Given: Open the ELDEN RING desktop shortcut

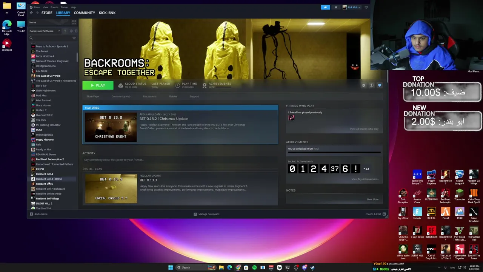Looking at the screenshot, I should (431, 195).
